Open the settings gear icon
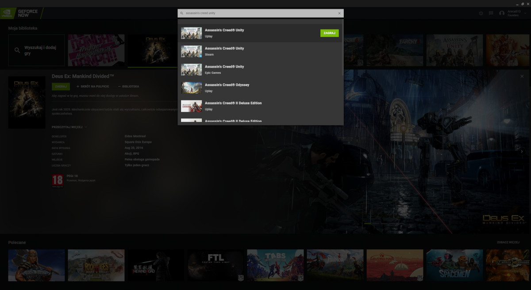531x290 pixels. (481, 13)
